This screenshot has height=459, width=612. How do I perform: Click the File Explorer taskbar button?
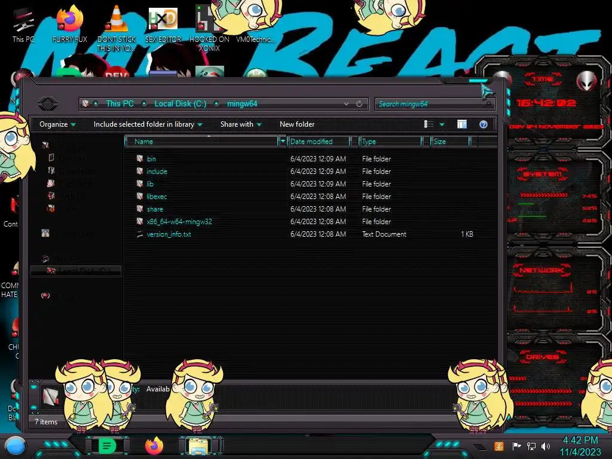[198, 446]
